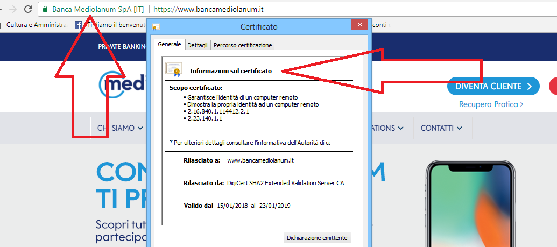The width and height of the screenshot is (557, 247).
Task: Reload the page with the refresh icon
Action: 27,9
